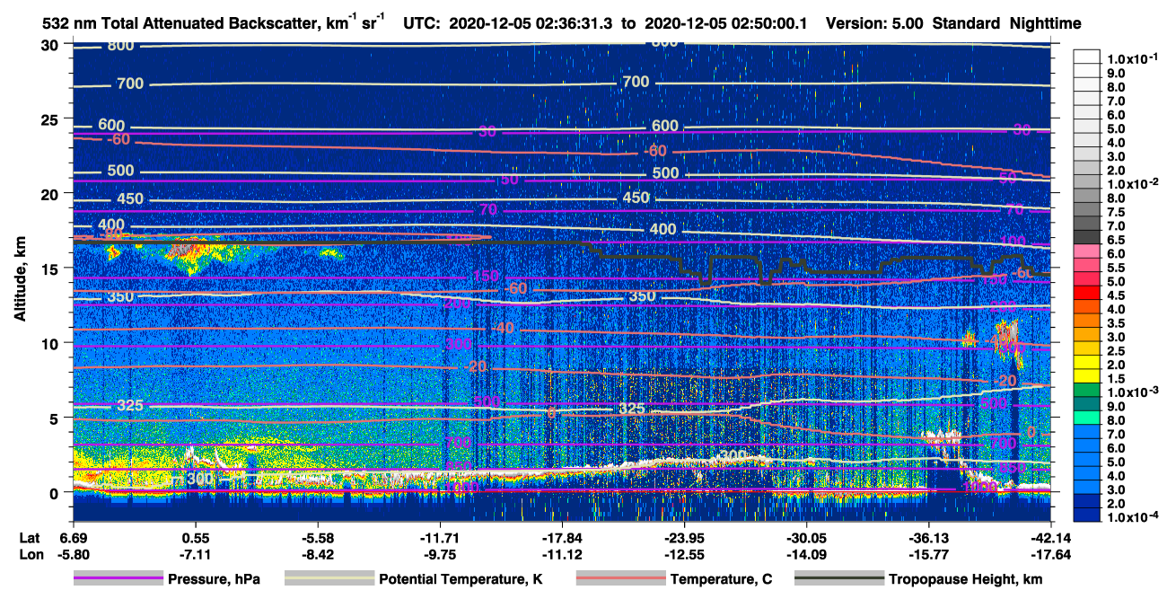Screen dimensions: 1167x599
Task: Select the start time '2020-12-05 02:36:31.3'
Action: coord(531,23)
